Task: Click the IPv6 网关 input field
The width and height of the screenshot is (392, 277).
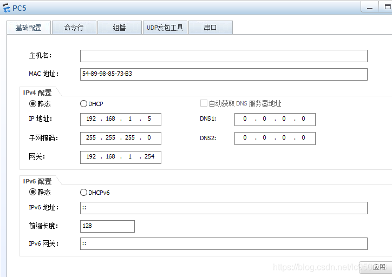Action: pyautogui.click(x=224, y=244)
